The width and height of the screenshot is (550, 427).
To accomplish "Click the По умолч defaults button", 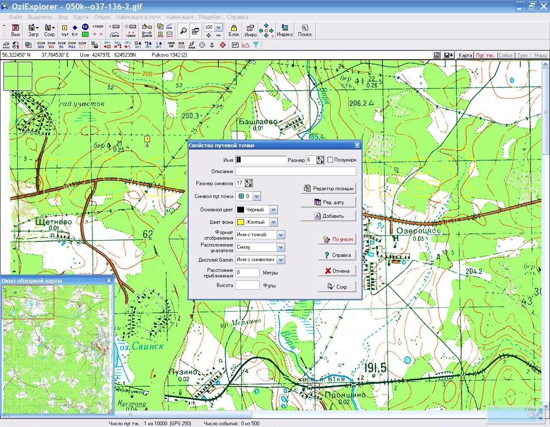I will [x=337, y=239].
